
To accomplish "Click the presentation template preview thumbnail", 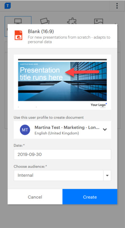I will [62, 82].
